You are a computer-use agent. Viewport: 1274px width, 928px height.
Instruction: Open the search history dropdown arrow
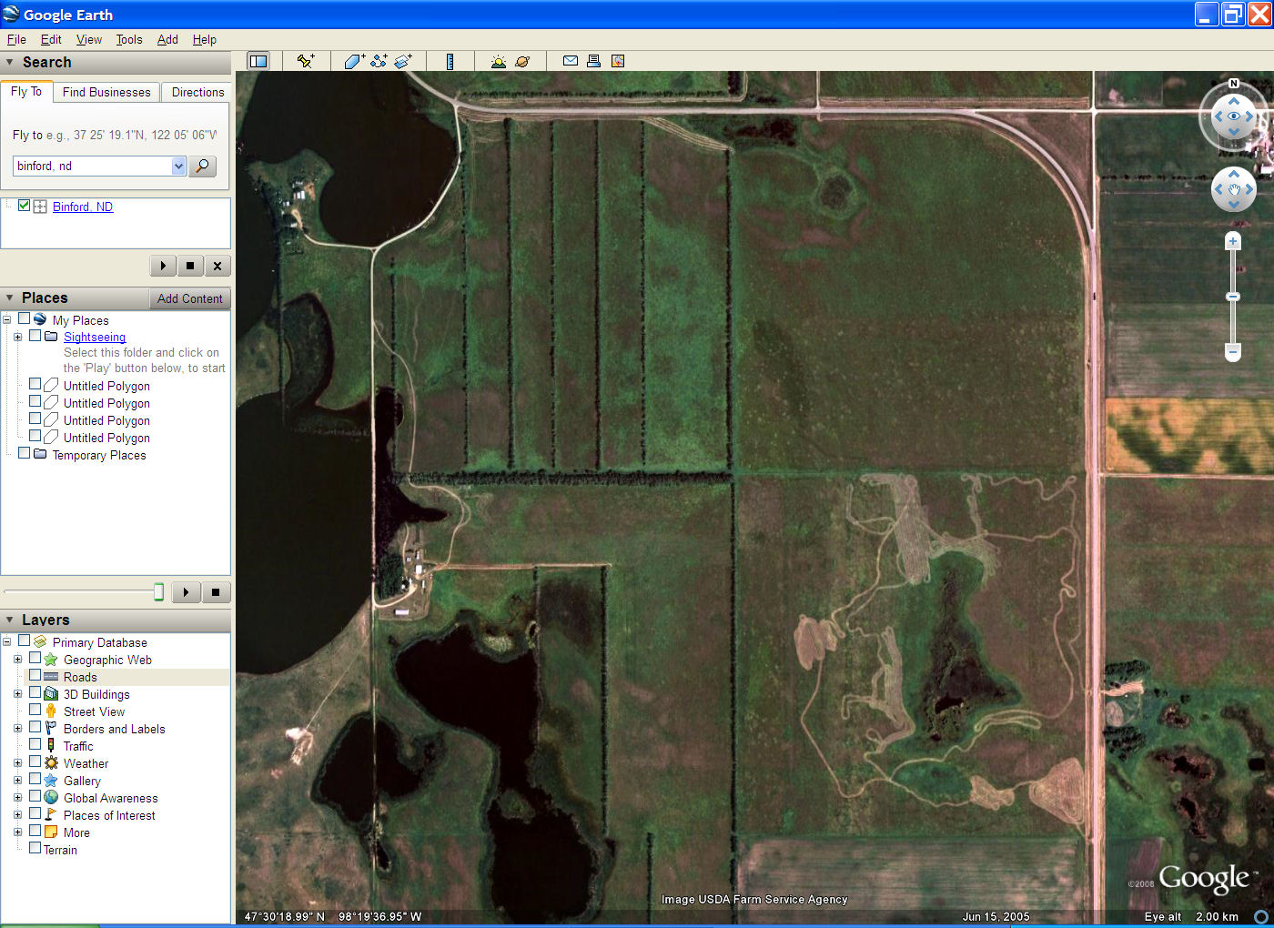[178, 166]
